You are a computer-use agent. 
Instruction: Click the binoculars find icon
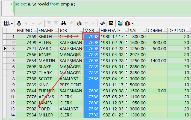pos(63,23)
